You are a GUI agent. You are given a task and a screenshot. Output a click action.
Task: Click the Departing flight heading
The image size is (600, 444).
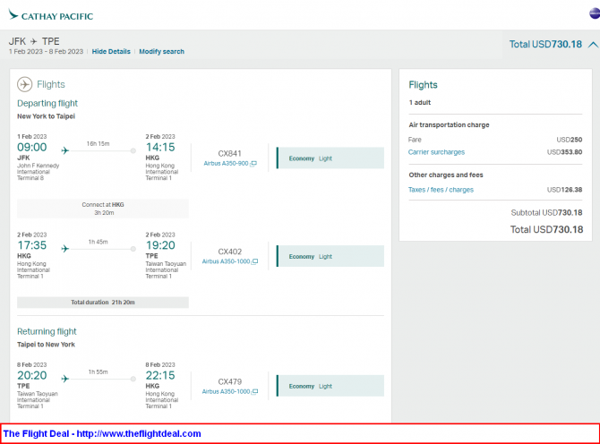[x=47, y=103]
